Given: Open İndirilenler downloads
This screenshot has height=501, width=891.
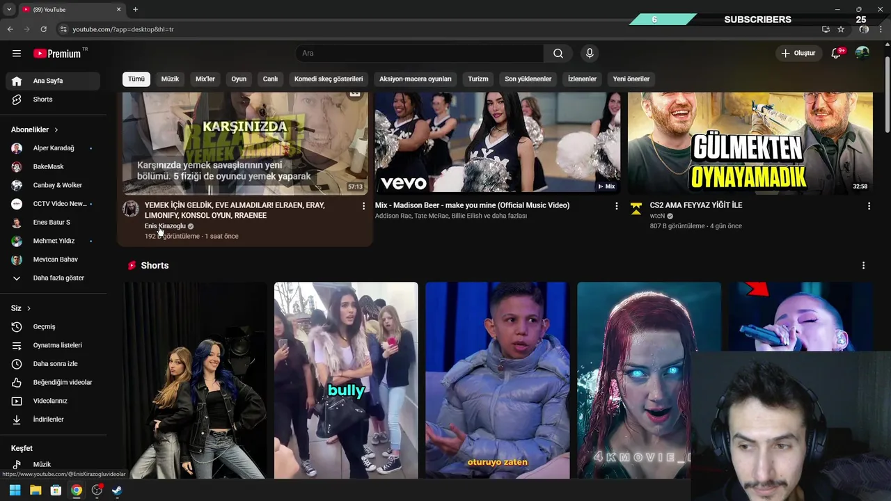Looking at the screenshot, I should pos(53,420).
